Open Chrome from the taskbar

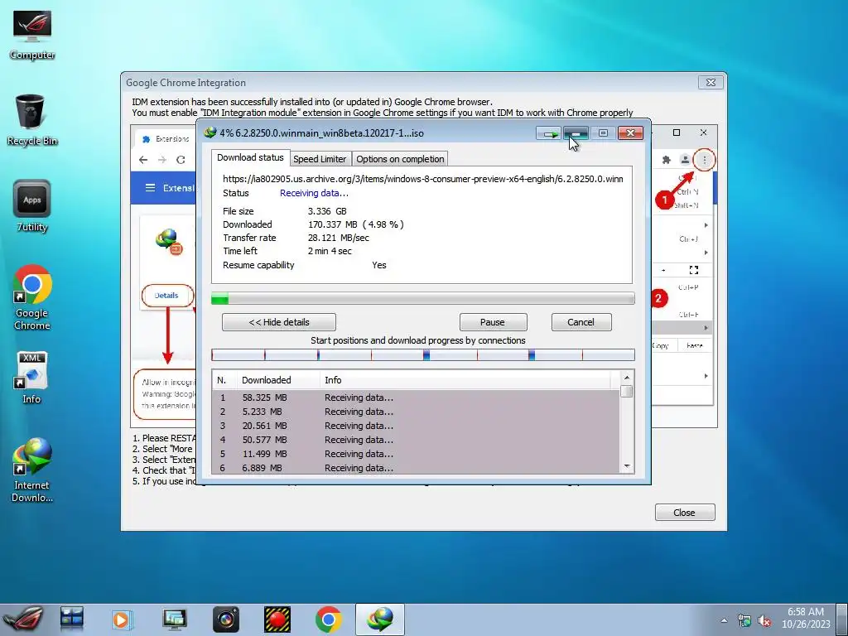[328, 619]
